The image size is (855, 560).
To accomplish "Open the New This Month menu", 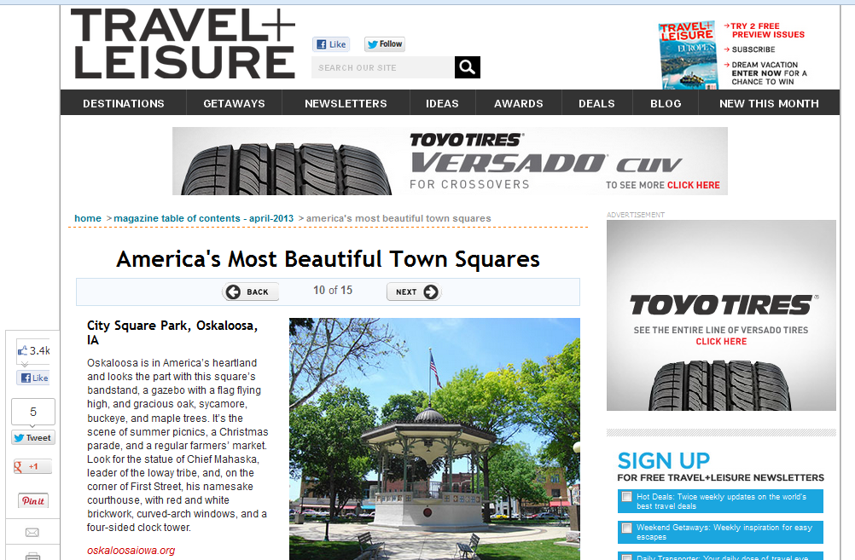I will (x=769, y=103).
